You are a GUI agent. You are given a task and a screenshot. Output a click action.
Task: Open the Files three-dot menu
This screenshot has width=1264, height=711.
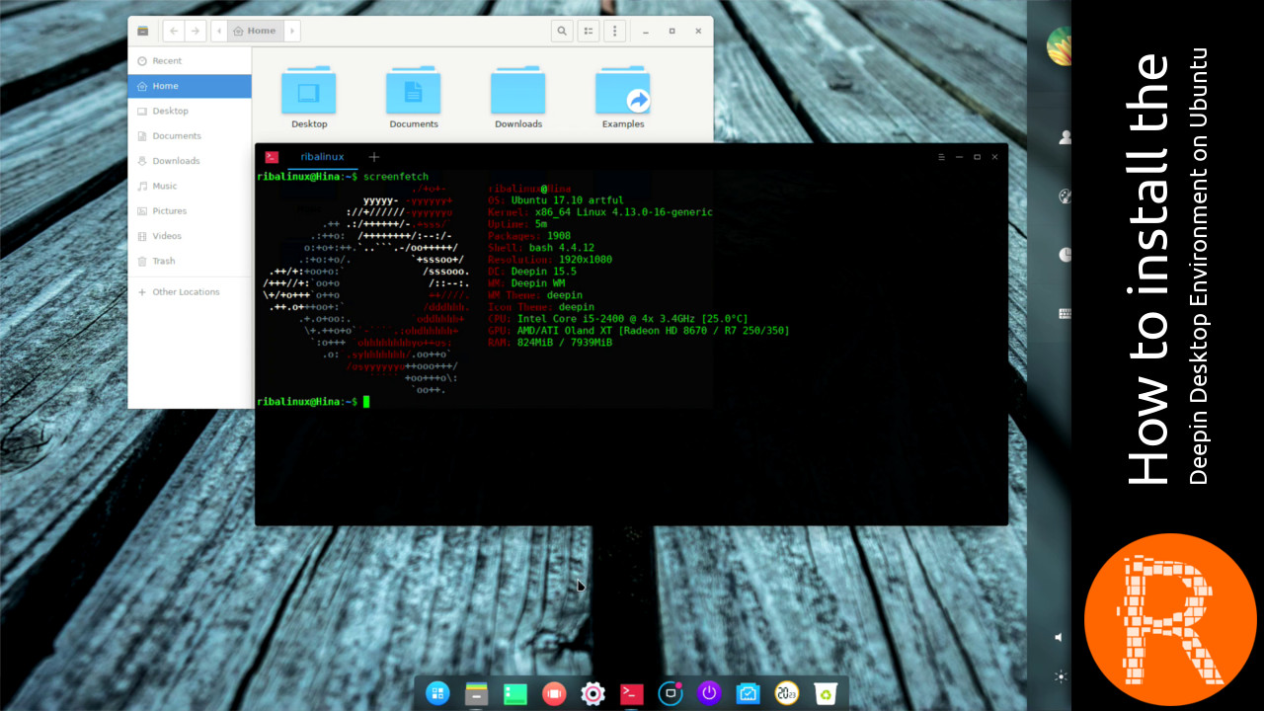[614, 31]
